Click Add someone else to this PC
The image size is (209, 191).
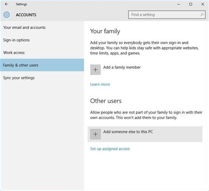click(x=145, y=134)
